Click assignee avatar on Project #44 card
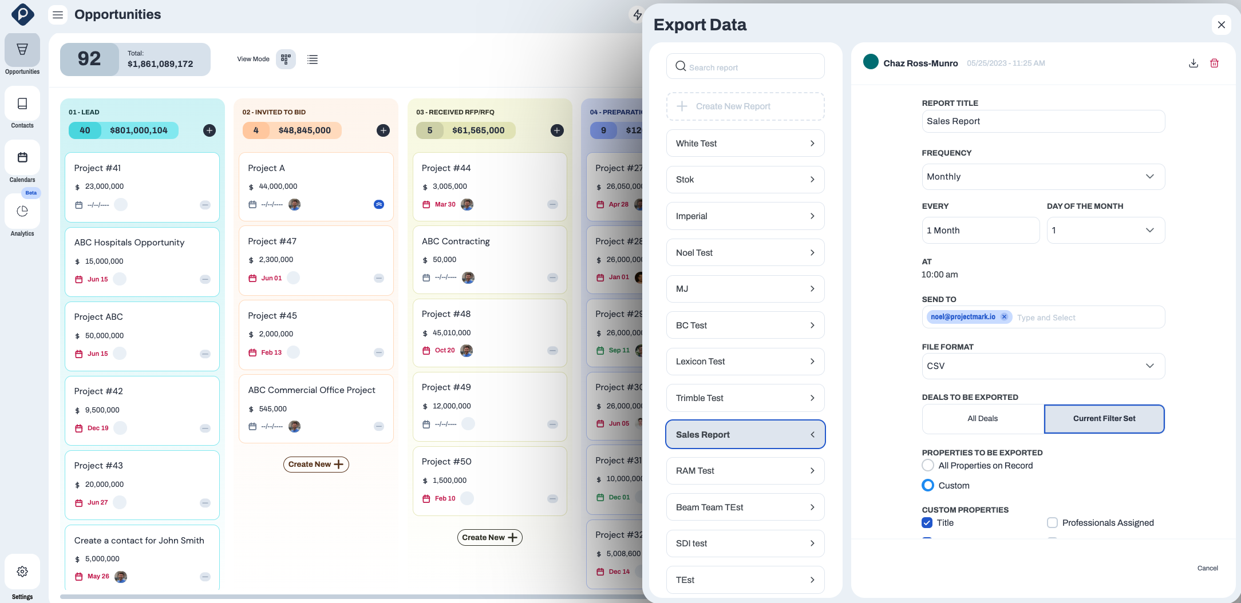Viewport: 1241px width, 603px height. (467, 204)
